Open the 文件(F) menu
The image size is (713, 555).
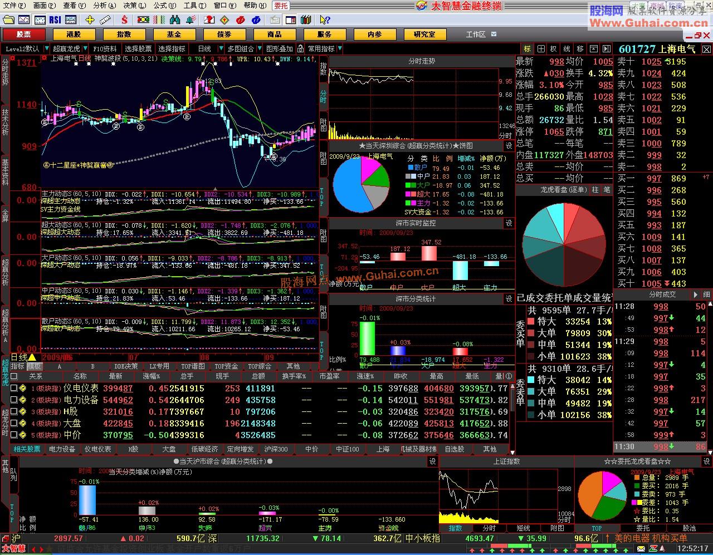14,6
